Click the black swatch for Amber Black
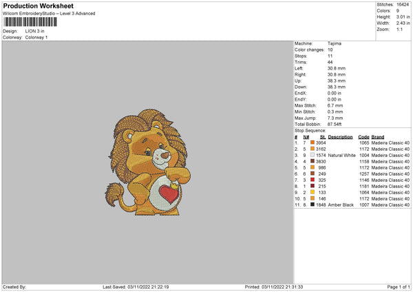 pyautogui.click(x=313, y=205)
